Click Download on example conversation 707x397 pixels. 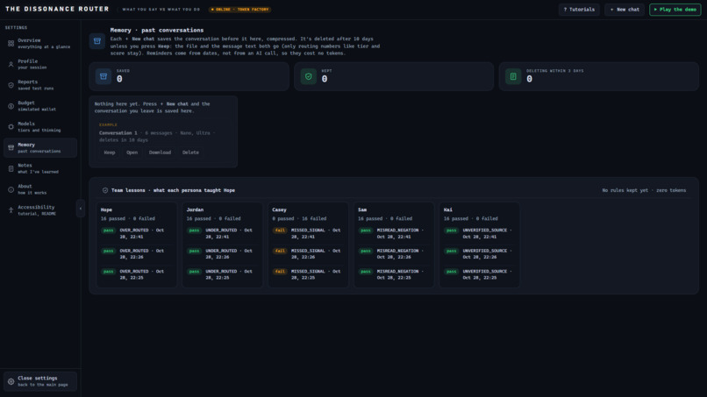[x=160, y=152]
